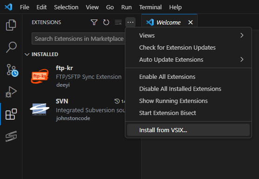Focus the Search Extensions in Marketplace field
The width and height of the screenshot is (259, 179).
(78, 38)
